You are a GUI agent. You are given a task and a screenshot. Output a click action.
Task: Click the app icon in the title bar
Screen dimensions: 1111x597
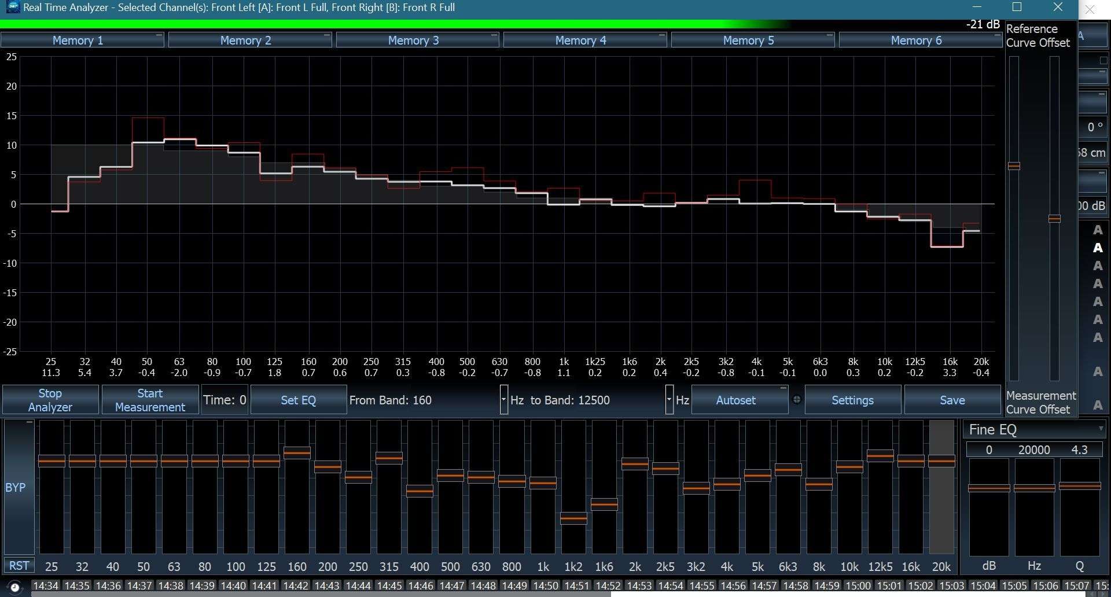point(12,8)
